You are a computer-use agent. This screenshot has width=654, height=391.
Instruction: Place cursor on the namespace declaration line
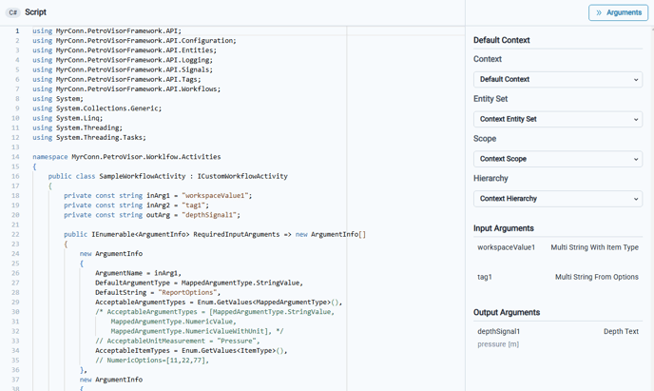[x=126, y=156]
